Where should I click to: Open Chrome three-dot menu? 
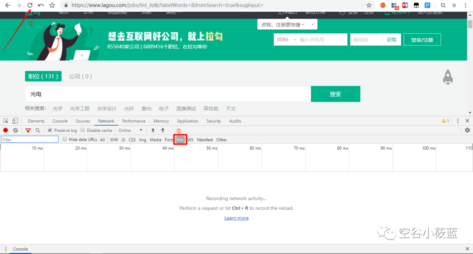(x=466, y=5)
